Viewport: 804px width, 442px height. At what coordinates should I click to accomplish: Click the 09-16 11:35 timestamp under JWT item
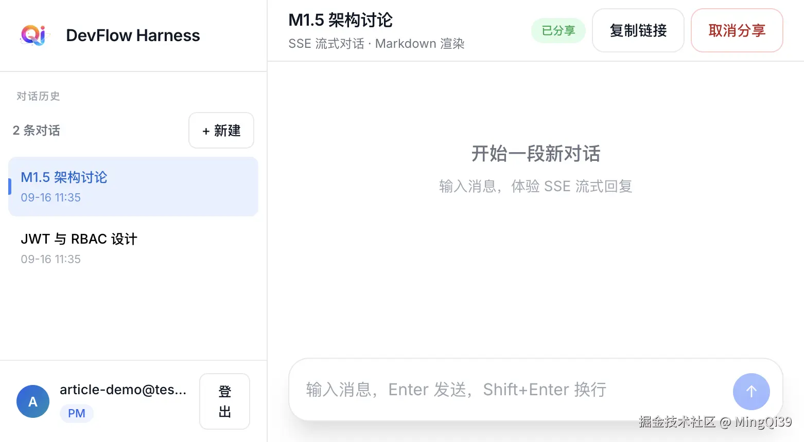[50, 259]
